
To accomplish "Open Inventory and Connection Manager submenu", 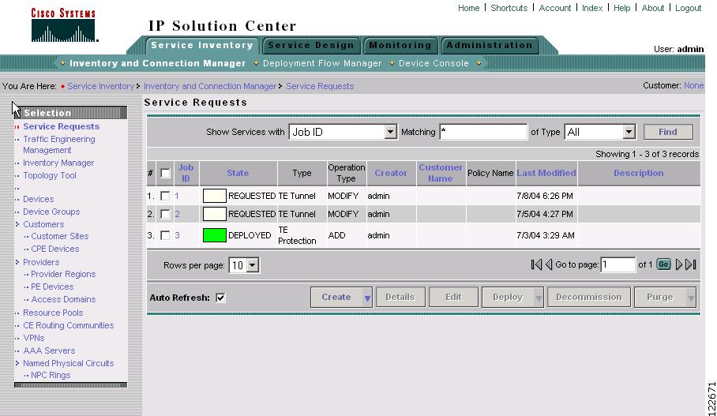I will click(157, 63).
